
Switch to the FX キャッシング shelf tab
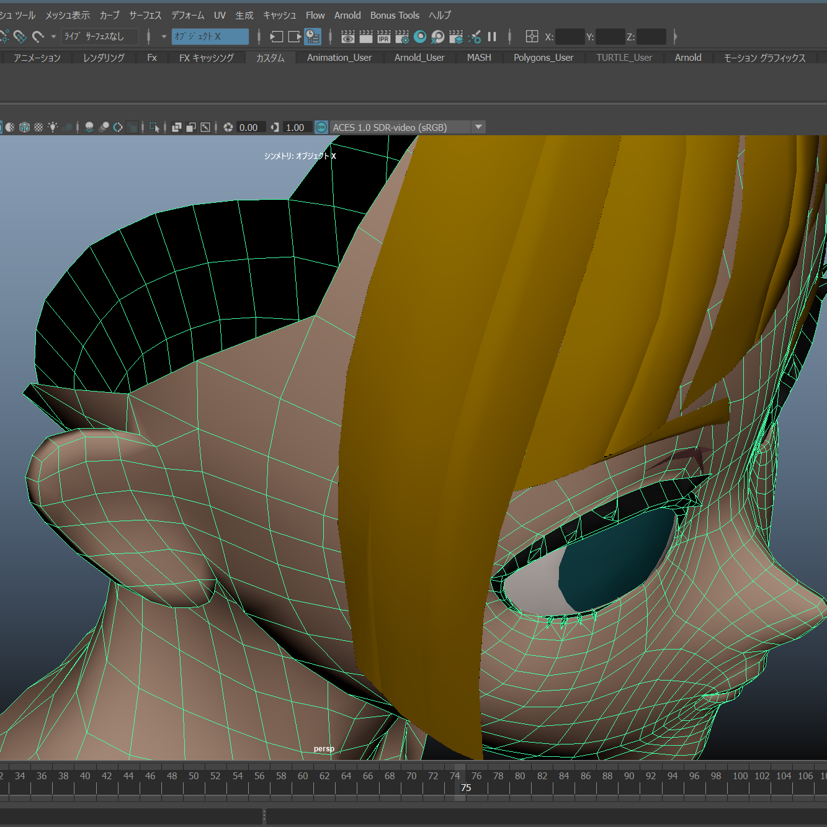pyautogui.click(x=207, y=58)
